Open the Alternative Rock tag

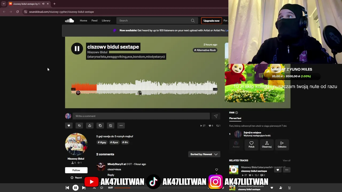(x=205, y=50)
